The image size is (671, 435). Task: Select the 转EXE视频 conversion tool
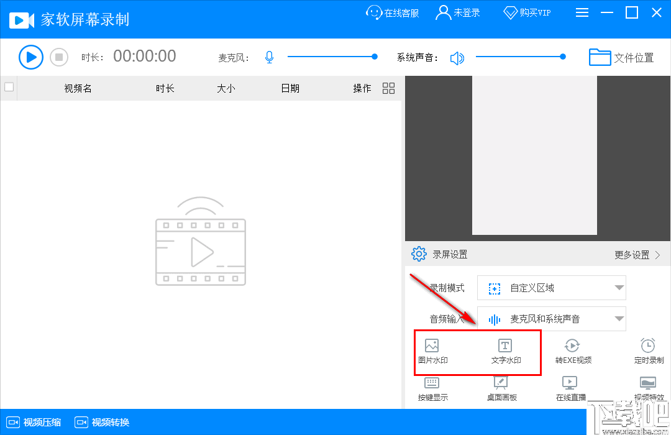coord(572,351)
